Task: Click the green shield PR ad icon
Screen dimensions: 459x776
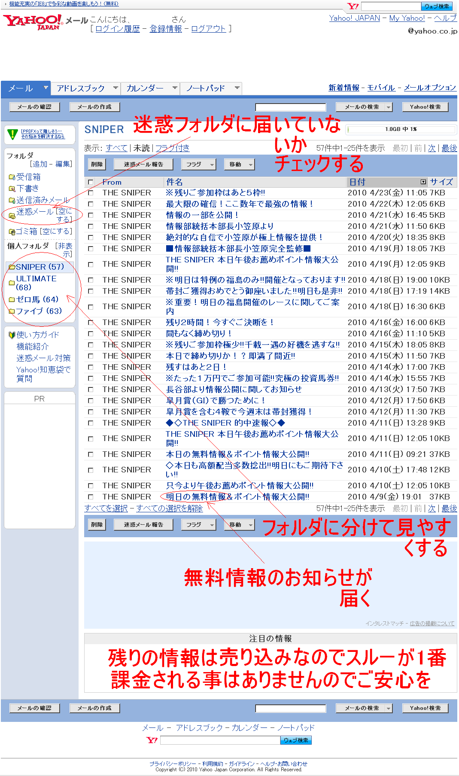Action: pyautogui.click(x=13, y=134)
